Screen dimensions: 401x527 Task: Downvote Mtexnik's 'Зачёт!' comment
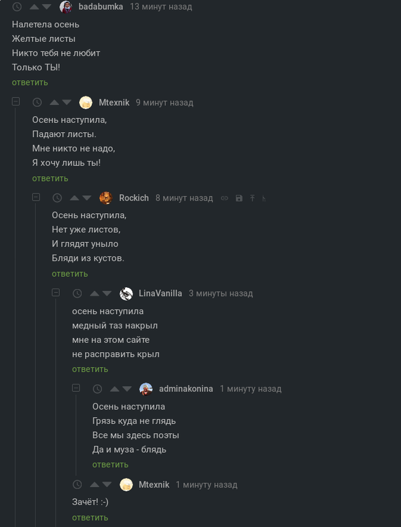(107, 484)
